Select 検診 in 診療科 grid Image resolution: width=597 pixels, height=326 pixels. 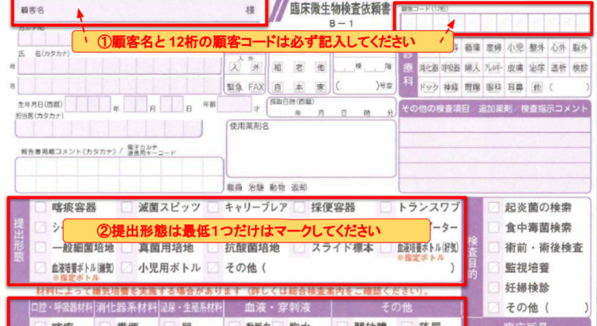coord(580,68)
